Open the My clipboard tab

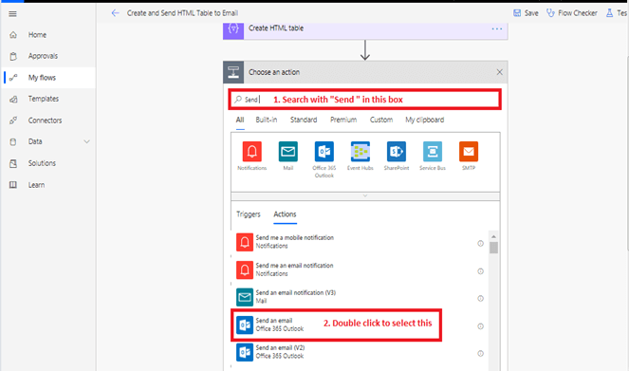coord(424,120)
